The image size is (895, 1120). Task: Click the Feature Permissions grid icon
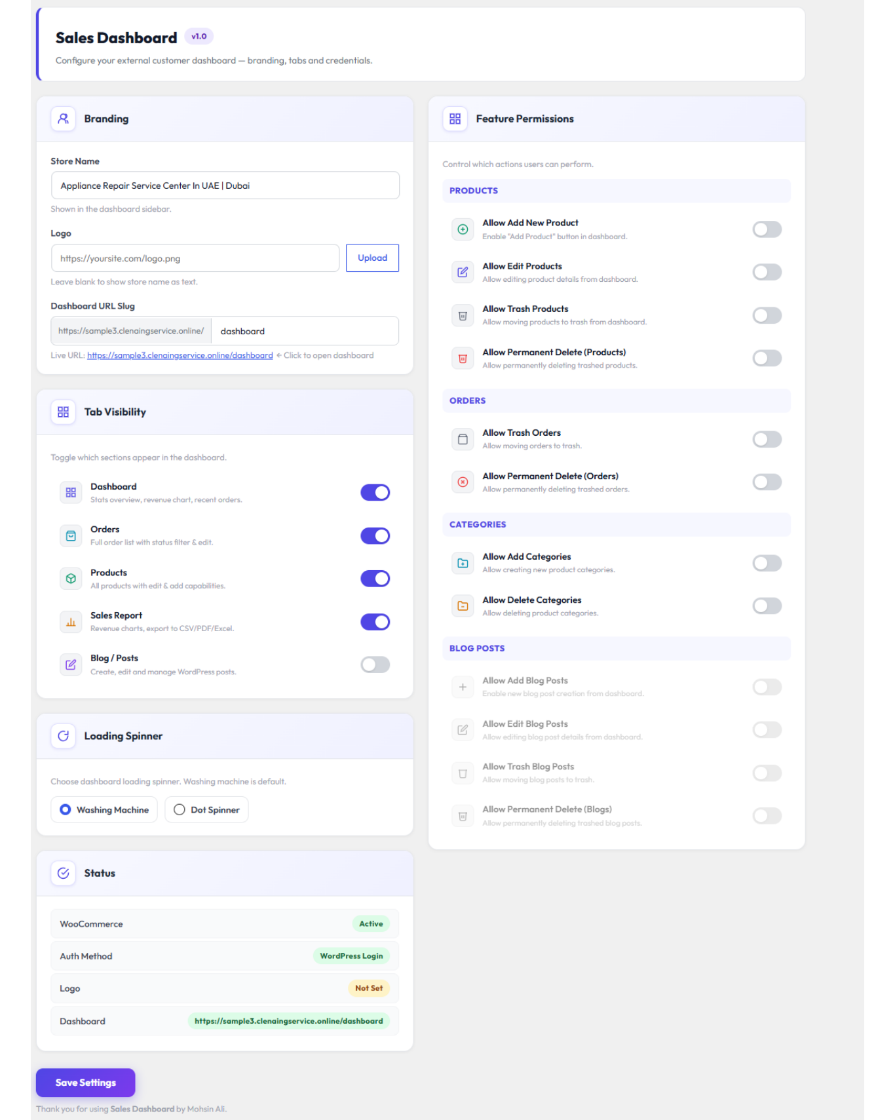[455, 119]
